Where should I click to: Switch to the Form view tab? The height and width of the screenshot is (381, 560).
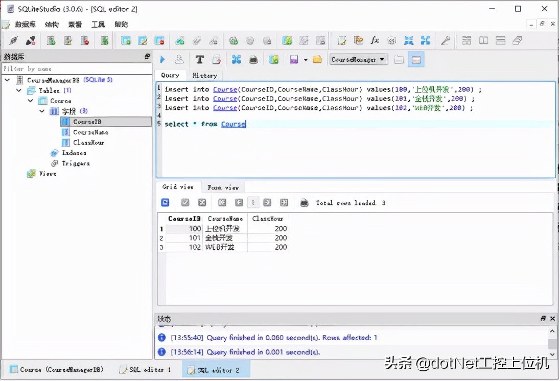[x=223, y=187]
